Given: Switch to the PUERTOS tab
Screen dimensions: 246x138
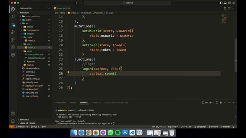Looking at the screenshot, I should click(96, 103).
